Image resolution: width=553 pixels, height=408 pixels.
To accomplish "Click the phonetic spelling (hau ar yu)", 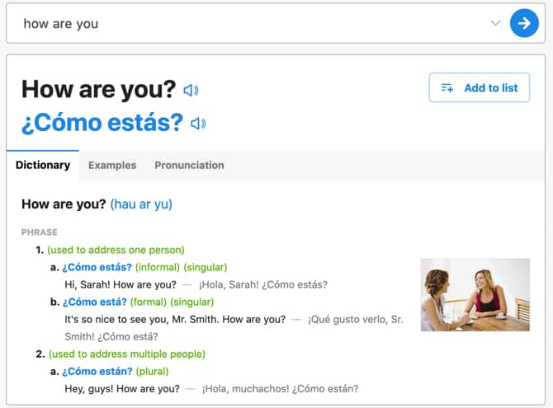I will tap(141, 204).
